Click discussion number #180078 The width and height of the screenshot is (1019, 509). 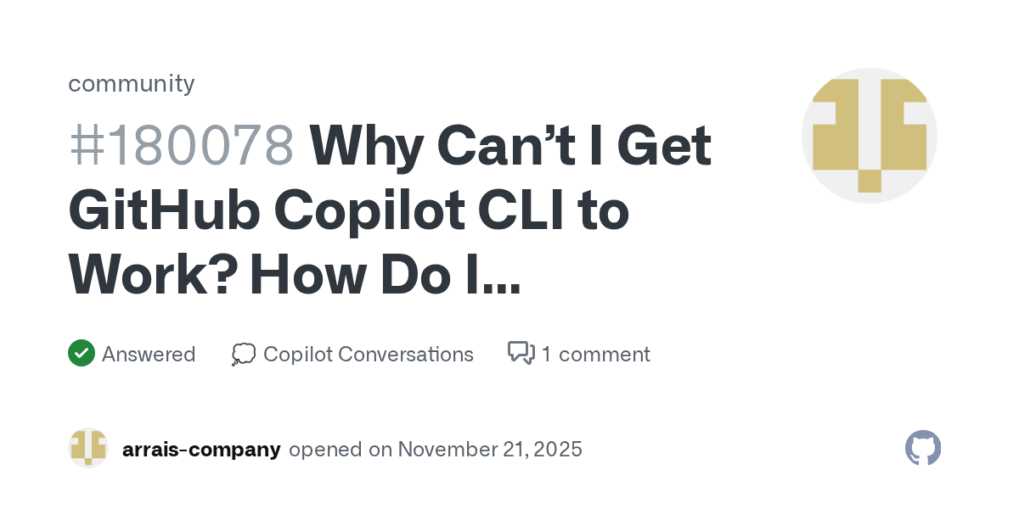coord(181,146)
